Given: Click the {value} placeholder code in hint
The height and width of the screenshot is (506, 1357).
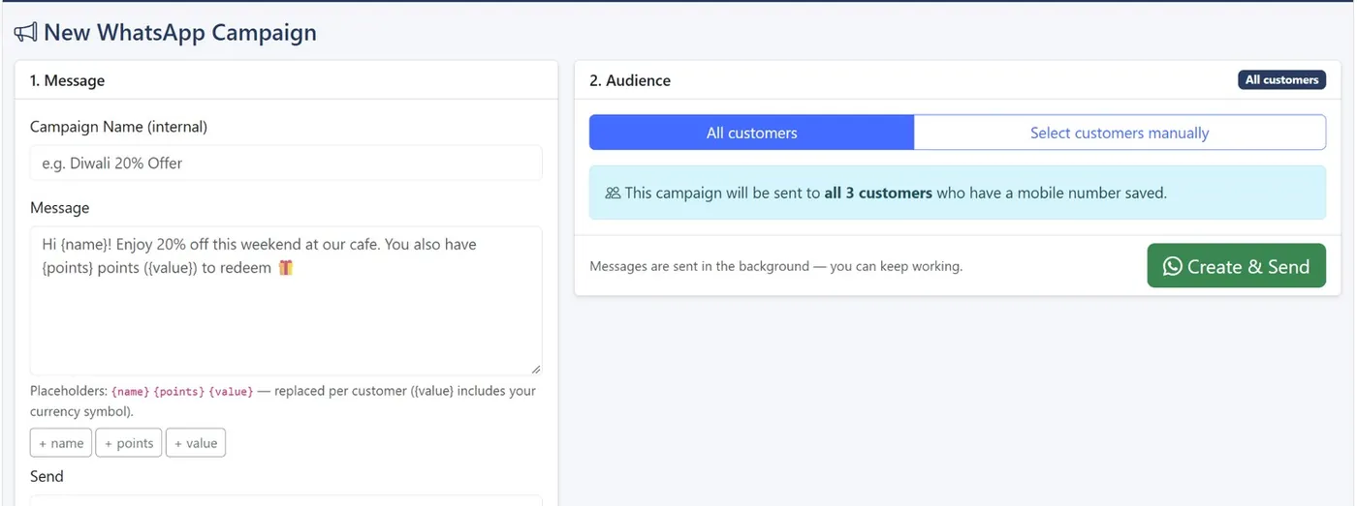Looking at the screenshot, I should click(x=231, y=391).
